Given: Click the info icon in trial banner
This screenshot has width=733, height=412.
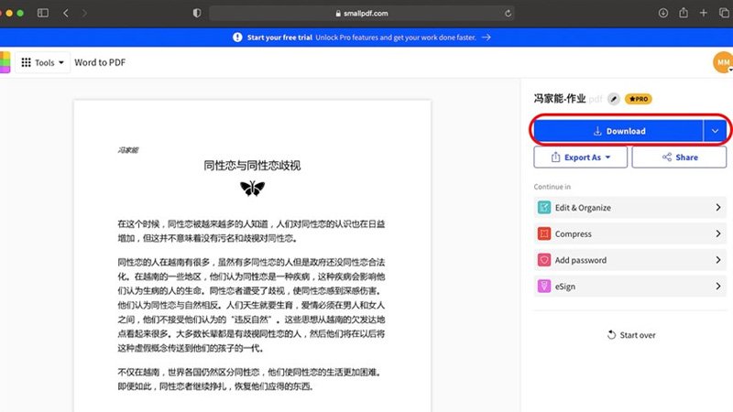Looking at the screenshot, I should [x=237, y=38].
